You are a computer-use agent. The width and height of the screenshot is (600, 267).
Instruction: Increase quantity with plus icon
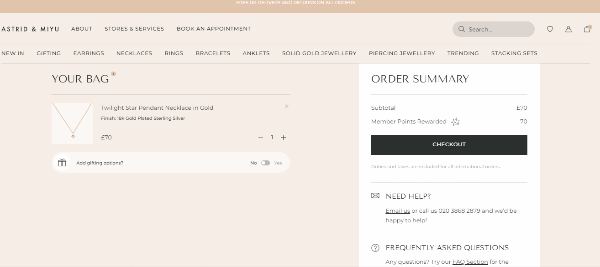coord(284,137)
